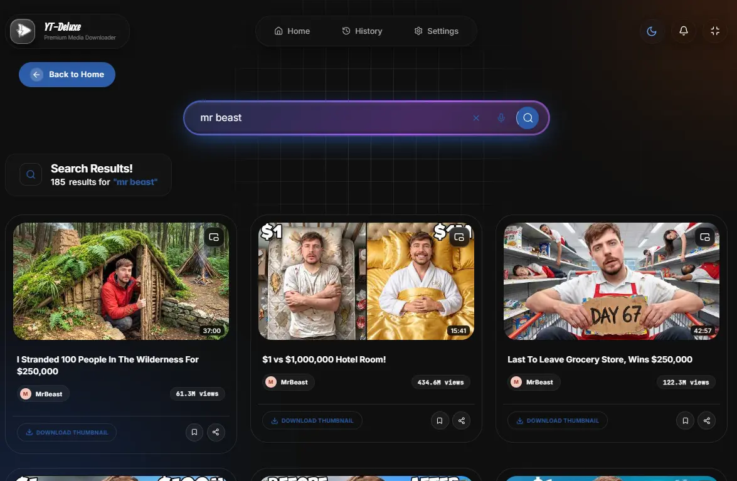
Task: Open picture-in-picture on the Grocery Store thumbnail
Action: click(704, 237)
